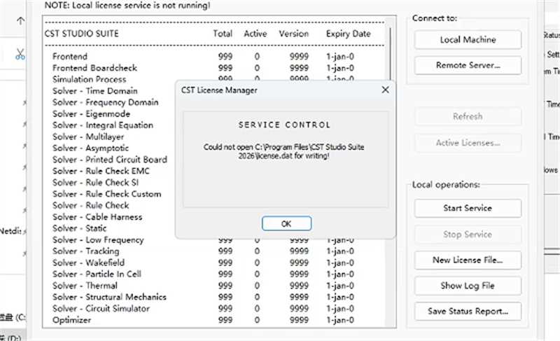Click Show Log File
The width and height of the screenshot is (560, 341).
pyautogui.click(x=468, y=286)
